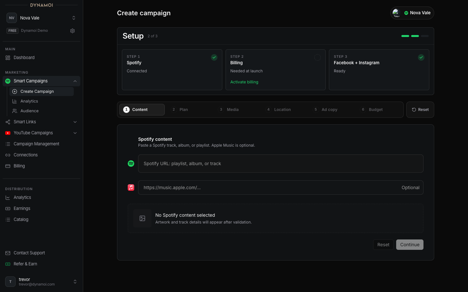Click the envelope icon beside Contact Support
468x292 pixels.
click(x=8, y=253)
